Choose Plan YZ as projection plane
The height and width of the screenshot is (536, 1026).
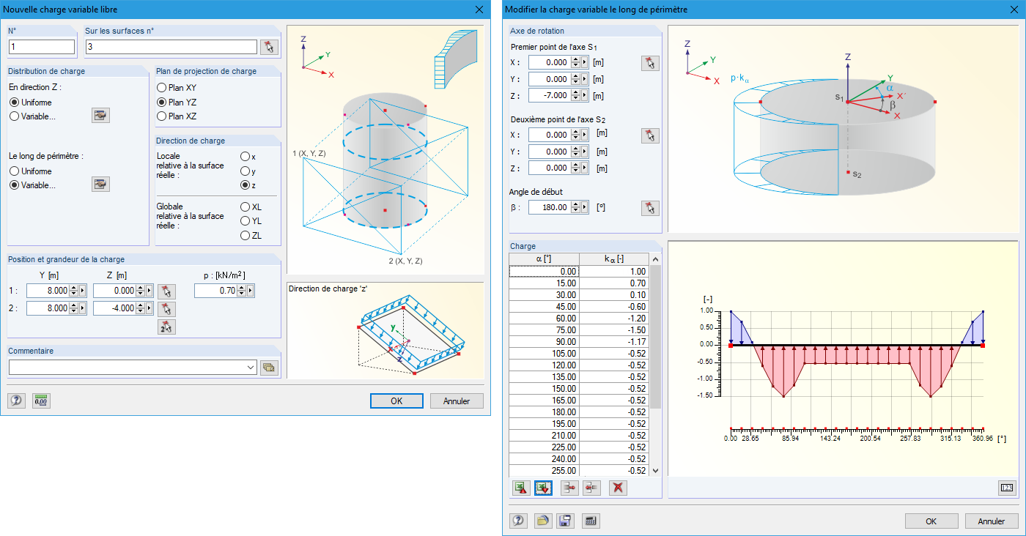tap(177, 102)
